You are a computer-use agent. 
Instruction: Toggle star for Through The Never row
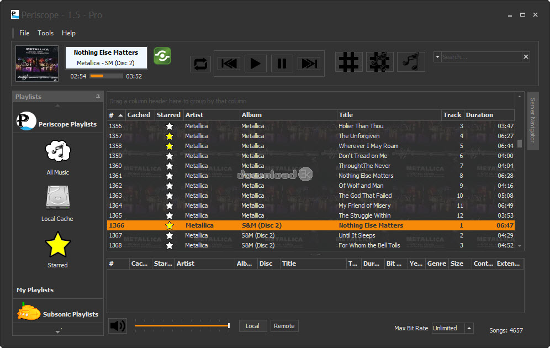[x=170, y=166]
